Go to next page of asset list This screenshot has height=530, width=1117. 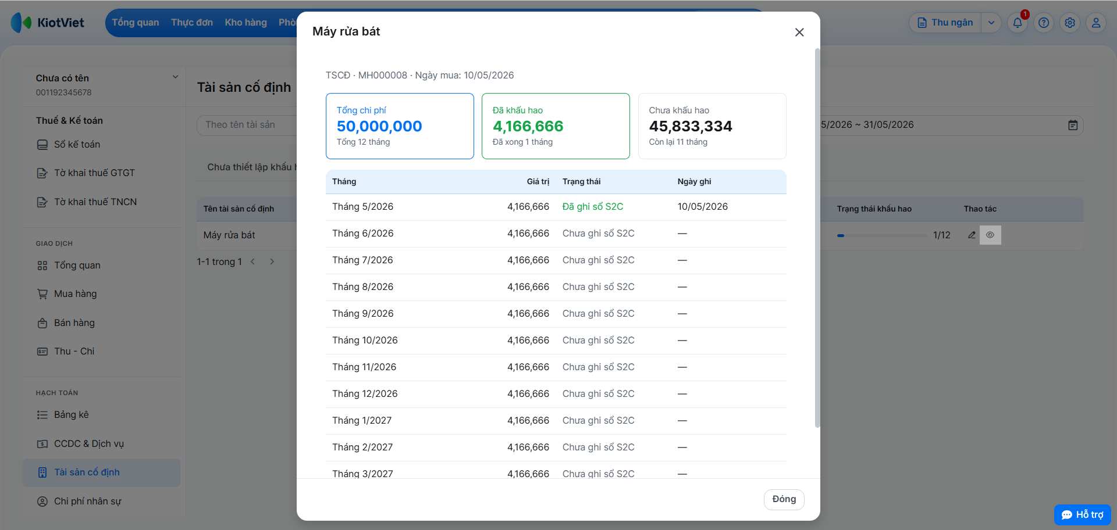272,262
